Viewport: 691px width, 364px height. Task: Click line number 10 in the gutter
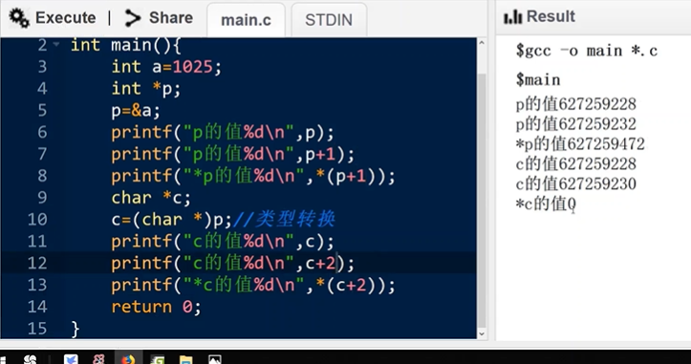[37, 220]
